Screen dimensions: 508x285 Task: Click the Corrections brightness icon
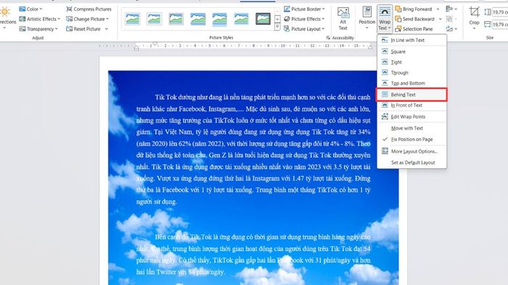point(4,12)
